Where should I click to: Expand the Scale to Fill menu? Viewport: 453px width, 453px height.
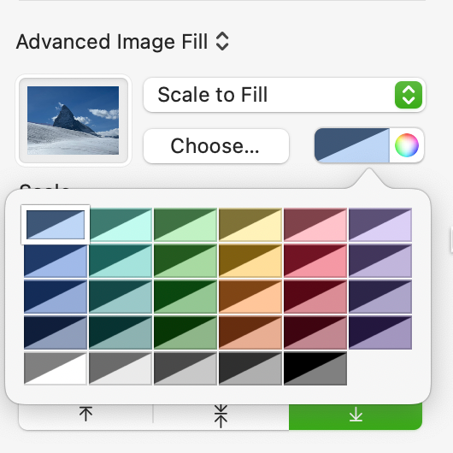(285, 95)
